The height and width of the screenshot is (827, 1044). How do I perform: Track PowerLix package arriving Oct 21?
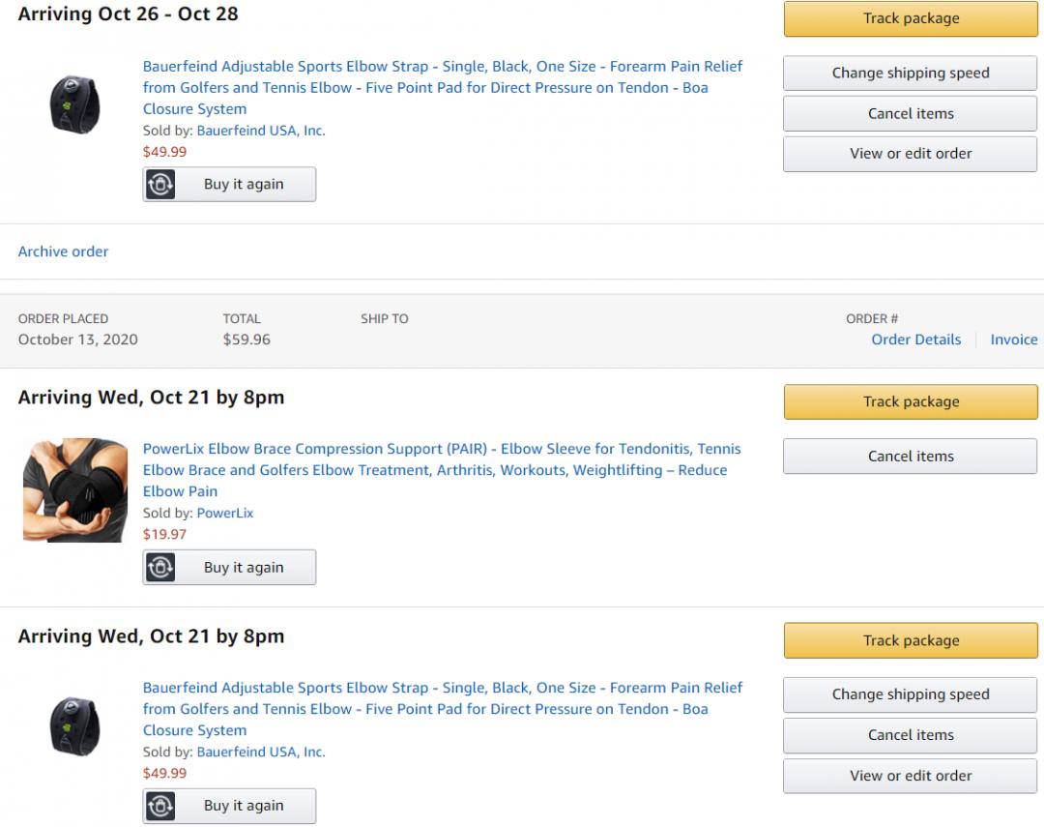pyautogui.click(x=910, y=402)
